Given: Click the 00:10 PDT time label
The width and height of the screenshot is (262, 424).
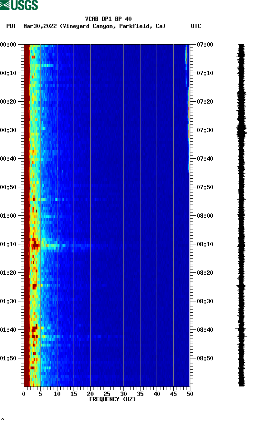Looking at the screenshot, I should point(9,73).
